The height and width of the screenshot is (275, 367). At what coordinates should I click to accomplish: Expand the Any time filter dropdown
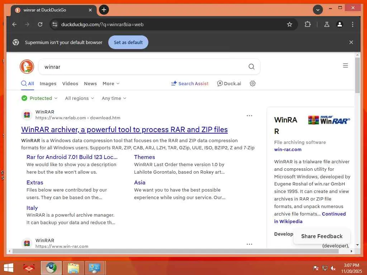114,98
